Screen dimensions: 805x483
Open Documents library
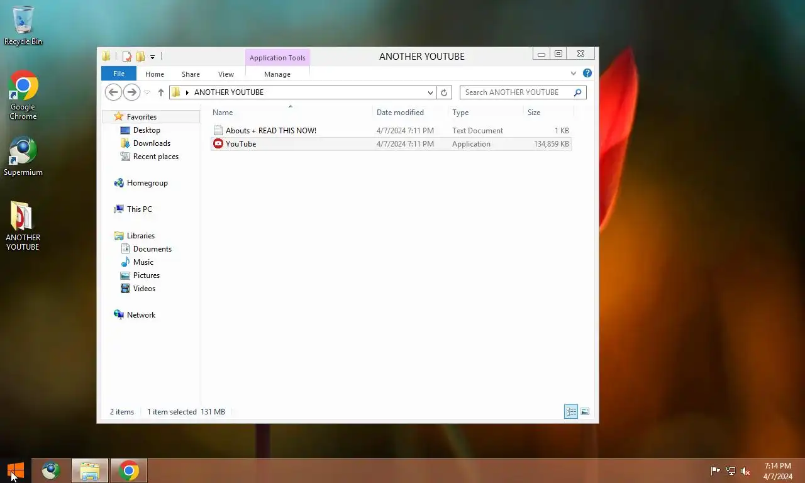pyautogui.click(x=152, y=249)
